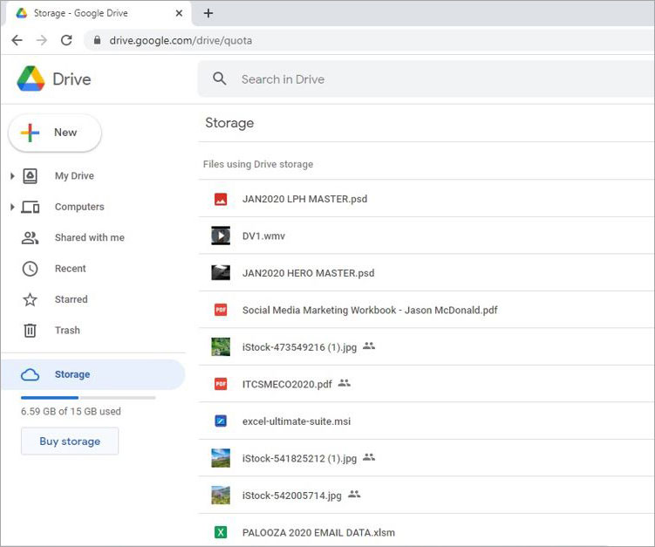Close the Storage - Google Drive tab

tap(179, 13)
